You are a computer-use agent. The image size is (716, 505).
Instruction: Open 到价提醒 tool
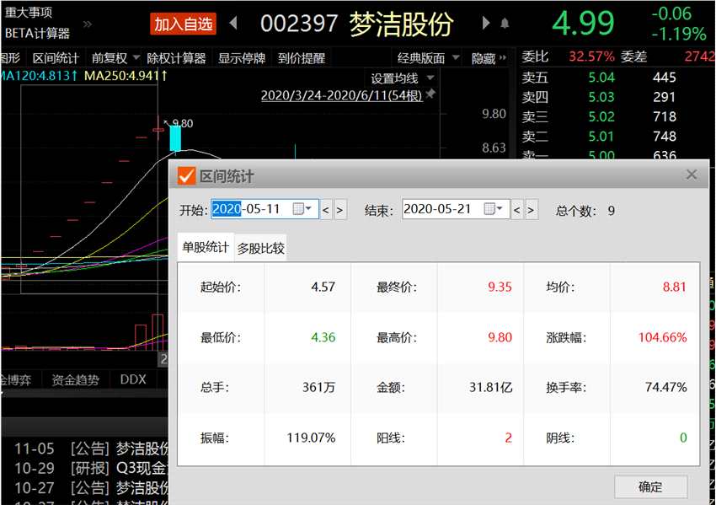point(302,58)
